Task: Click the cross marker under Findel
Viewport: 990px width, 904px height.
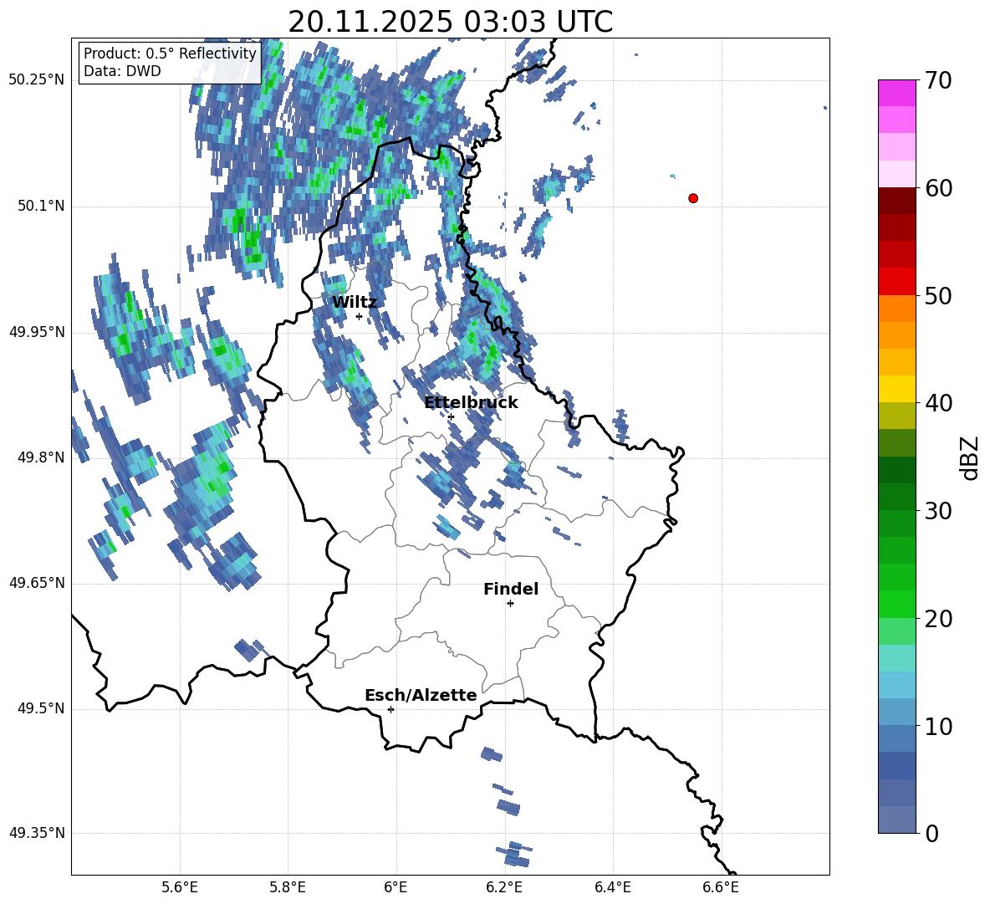Action: [x=510, y=604]
